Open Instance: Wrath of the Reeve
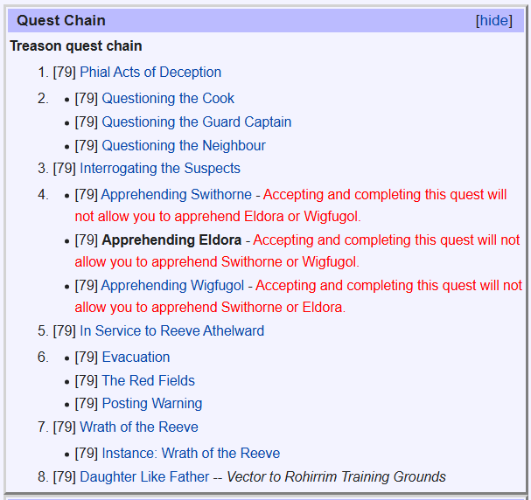The width and height of the screenshot is (531, 500). (x=191, y=453)
